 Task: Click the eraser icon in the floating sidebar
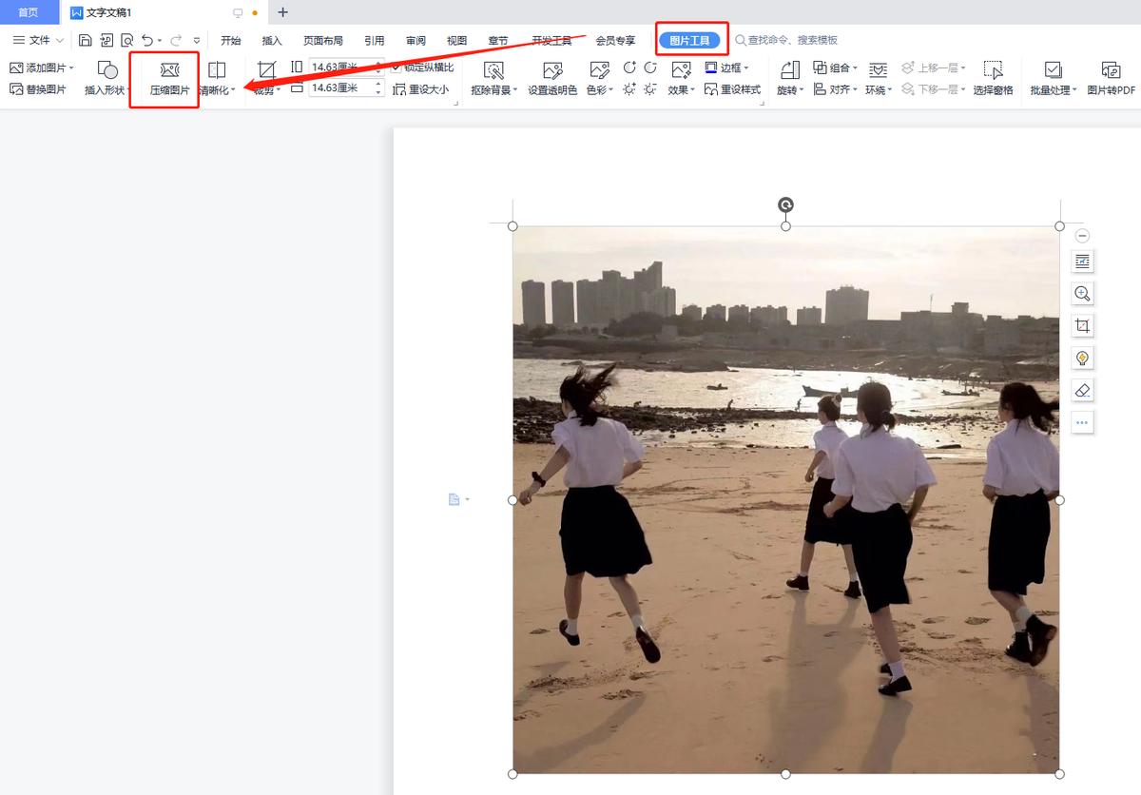(1081, 390)
